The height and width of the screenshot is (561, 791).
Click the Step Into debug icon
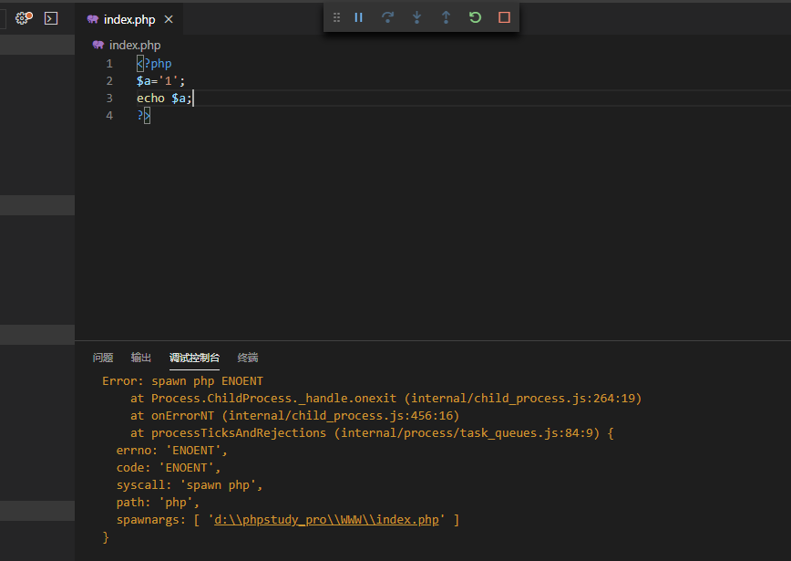[x=416, y=17]
